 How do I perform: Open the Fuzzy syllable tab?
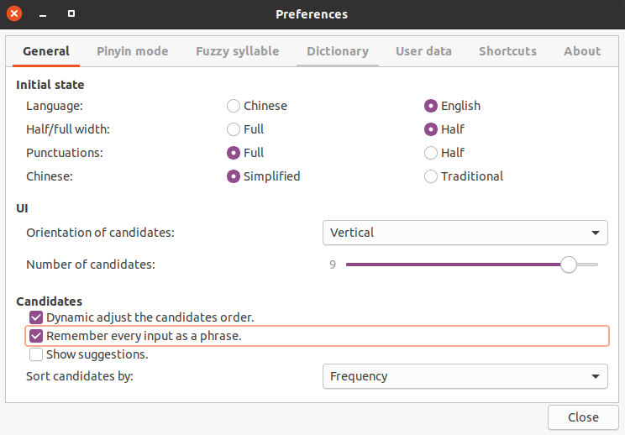click(238, 51)
